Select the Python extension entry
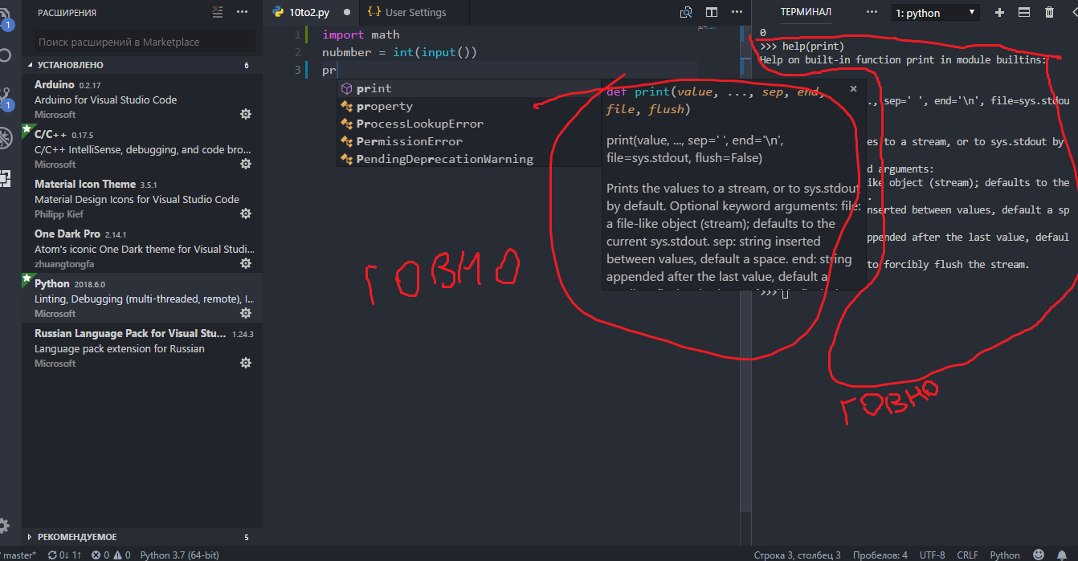The height and width of the screenshot is (561, 1078). [143, 299]
